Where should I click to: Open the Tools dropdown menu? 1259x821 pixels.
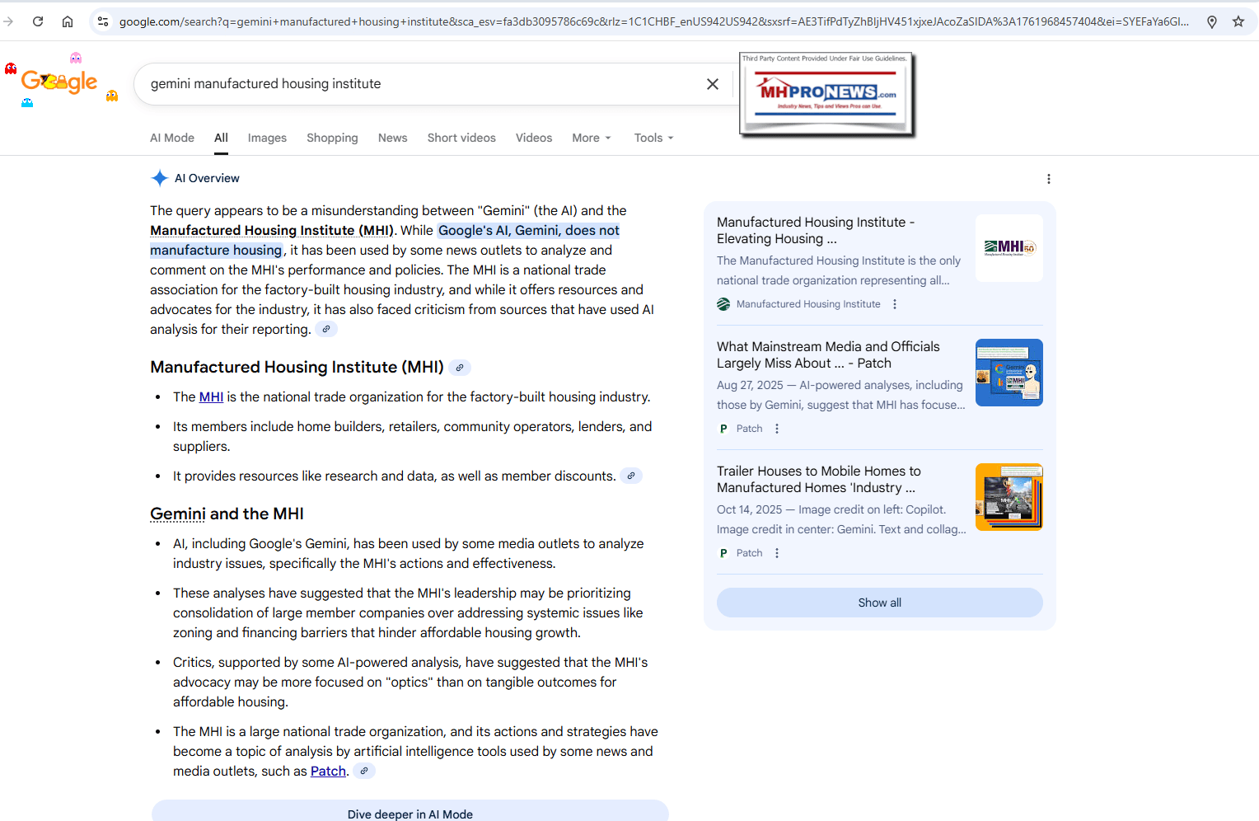[x=653, y=138]
